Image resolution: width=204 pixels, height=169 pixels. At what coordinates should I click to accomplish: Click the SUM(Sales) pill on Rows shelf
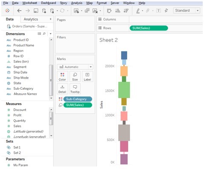click(149, 28)
